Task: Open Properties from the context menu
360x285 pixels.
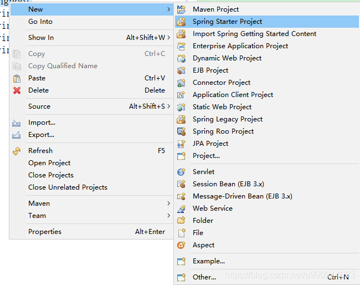Action: [91, 232]
